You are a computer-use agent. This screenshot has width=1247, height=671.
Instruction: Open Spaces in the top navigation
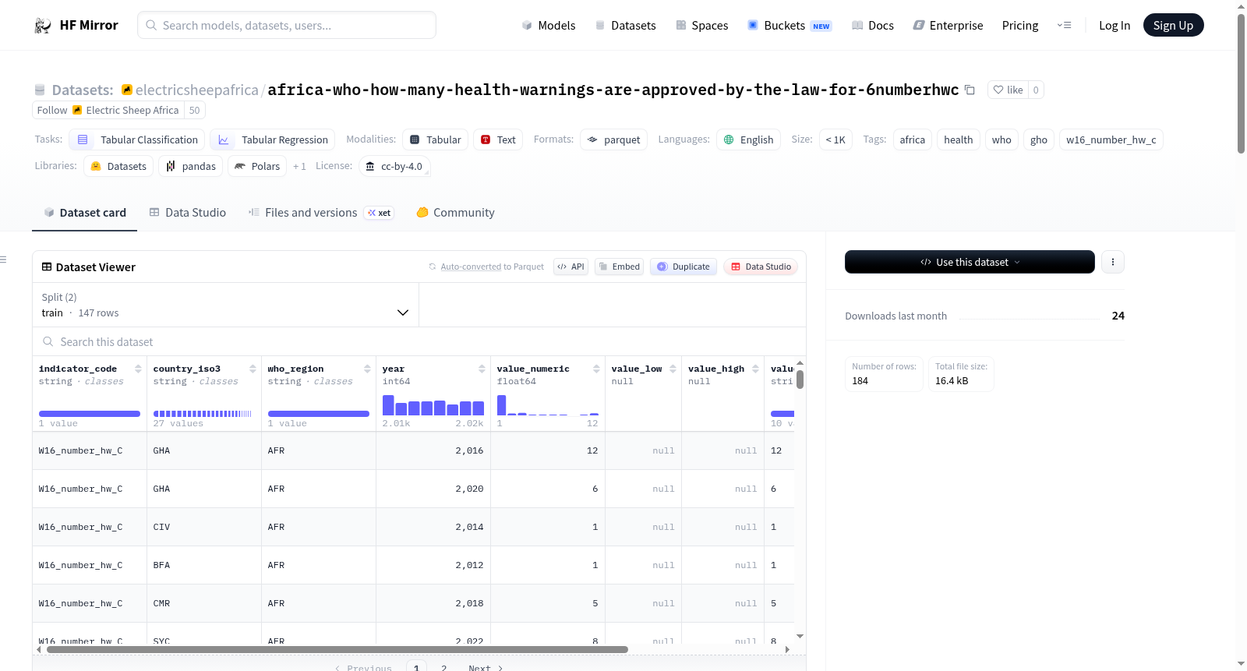(x=701, y=25)
